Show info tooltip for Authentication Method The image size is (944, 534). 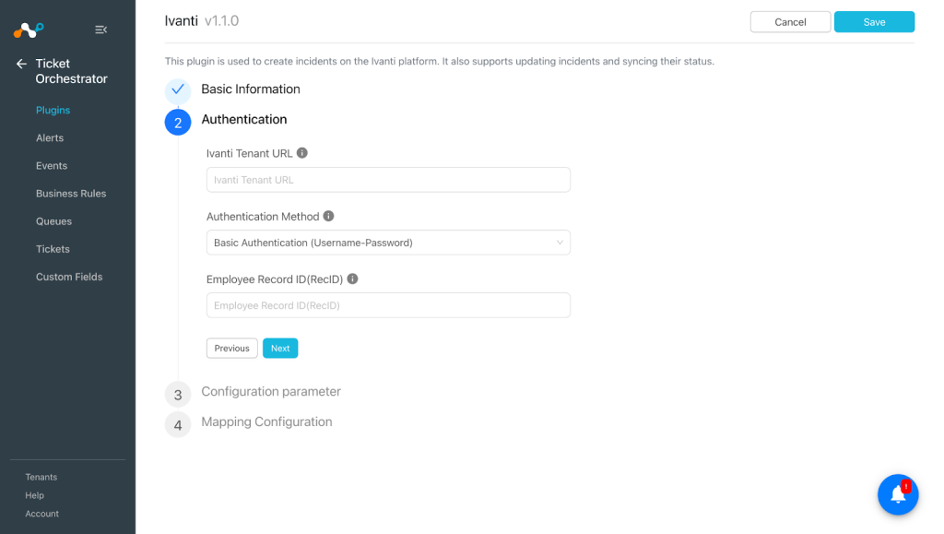[329, 216]
